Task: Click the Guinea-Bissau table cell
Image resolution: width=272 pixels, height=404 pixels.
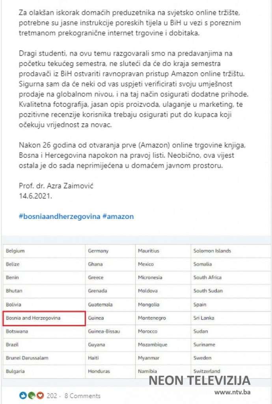Action: tap(104, 331)
